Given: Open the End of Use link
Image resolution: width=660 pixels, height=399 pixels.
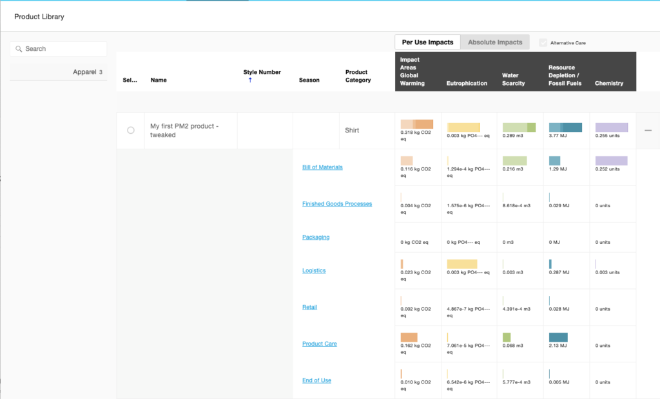Looking at the screenshot, I should click(316, 380).
